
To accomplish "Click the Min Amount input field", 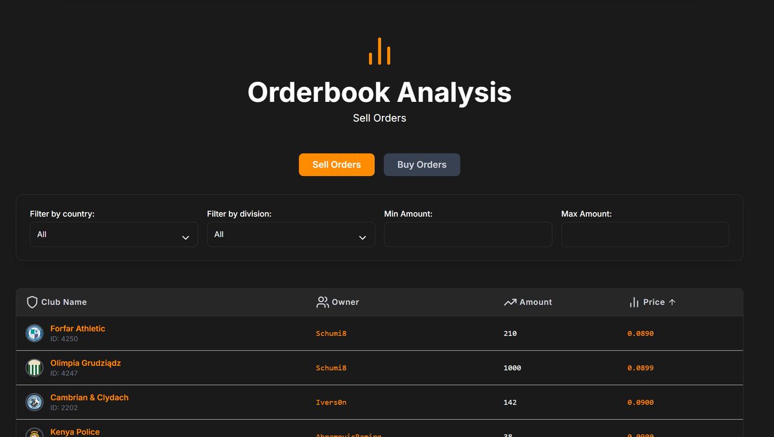I will tap(468, 234).
